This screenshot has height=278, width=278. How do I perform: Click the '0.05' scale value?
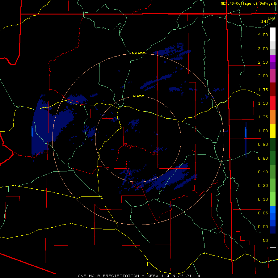pyautogui.click(x=263, y=213)
